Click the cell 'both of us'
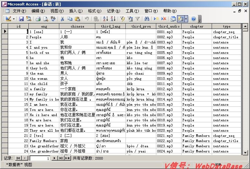This screenshot has width=250, height=169. coord(44,53)
